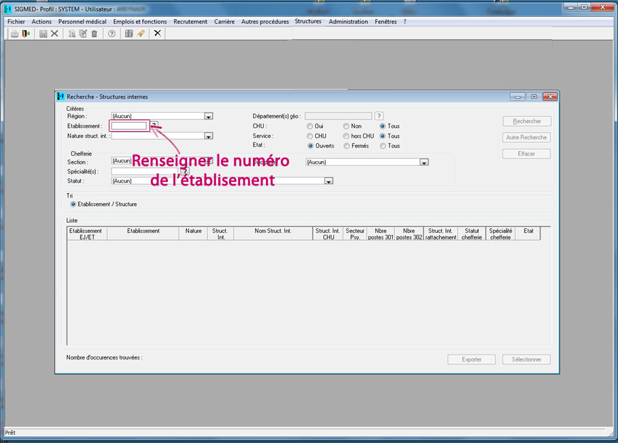The height and width of the screenshot is (443, 618).
Task: Click the Nom Struct. Int. column header
Action: (x=273, y=234)
